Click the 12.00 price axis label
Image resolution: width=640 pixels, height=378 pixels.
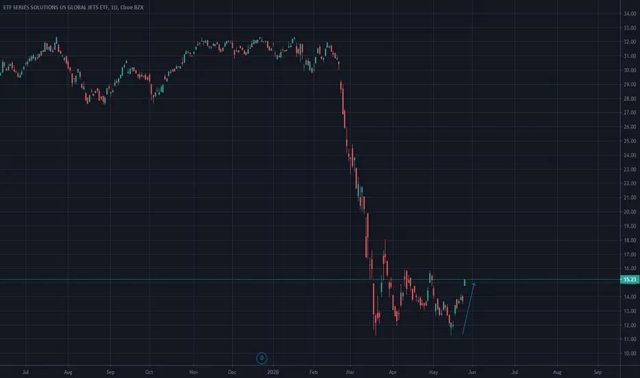pos(630,325)
